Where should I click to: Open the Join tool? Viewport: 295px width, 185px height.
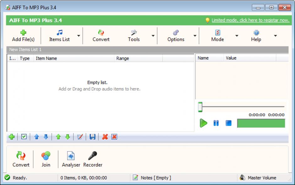pos(46,159)
